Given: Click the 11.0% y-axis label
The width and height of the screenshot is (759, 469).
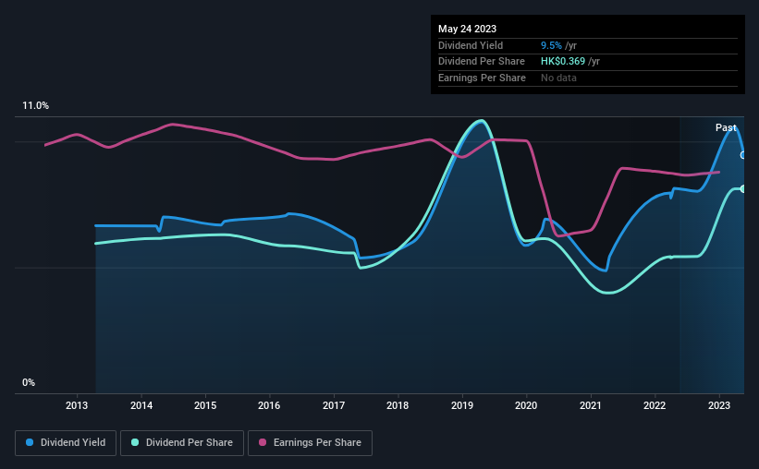Looking at the screenshot, I should coord(35,106).
